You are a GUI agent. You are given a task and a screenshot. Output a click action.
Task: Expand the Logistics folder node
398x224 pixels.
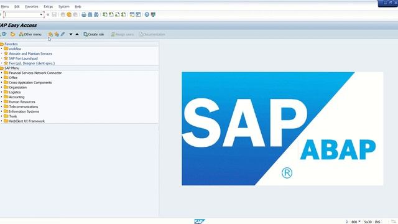click(x=1, y=92)
